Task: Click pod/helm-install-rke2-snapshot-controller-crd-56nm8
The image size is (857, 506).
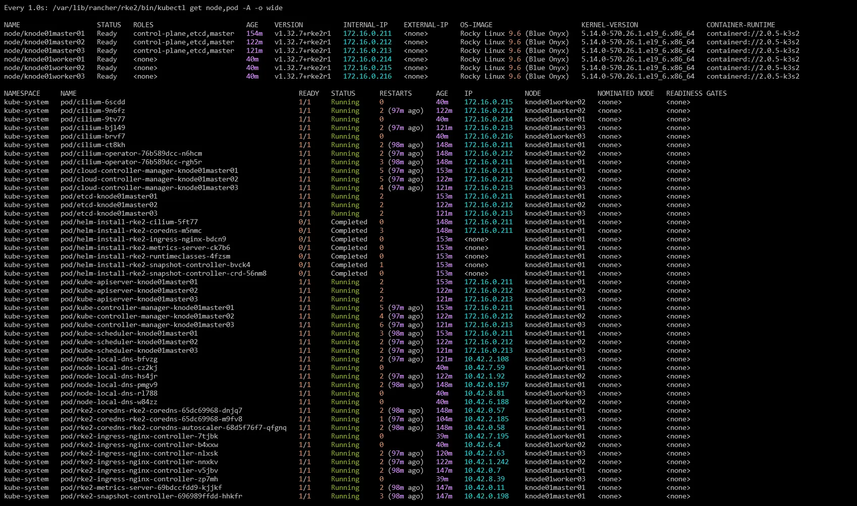Action: click(x=164, y=273)
